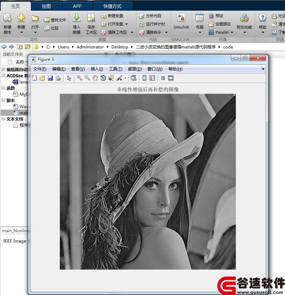Viewport: 285px width, 295px height.
Task: Click Open File icon in Figure 3 toolbar
Action: point(42,78)
